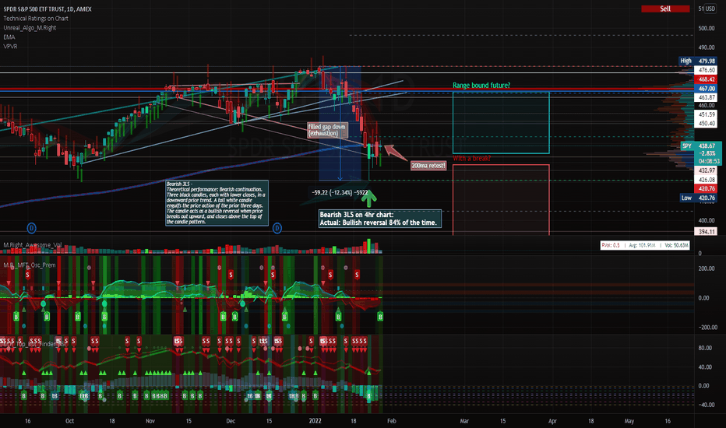Click the Oct label on time axis
Image resolution: width=726 pixels, height=428 pixels.
(x=69, y=421)
